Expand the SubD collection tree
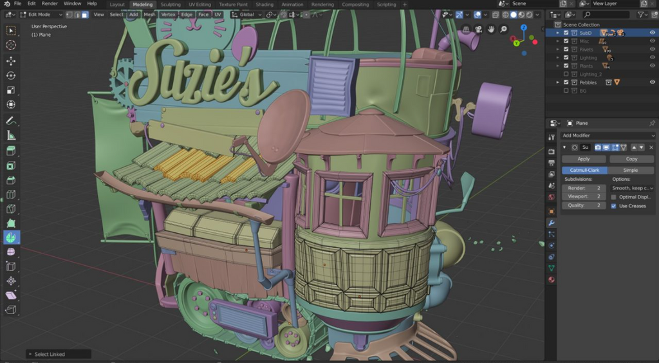Screen dimensions: 659x363 click(558, 33)
